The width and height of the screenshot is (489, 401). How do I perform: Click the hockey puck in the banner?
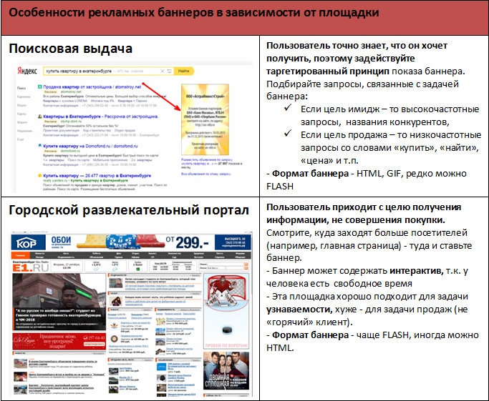pos(227,330)
